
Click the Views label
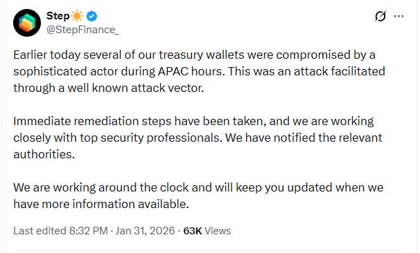tap(218, 231)
